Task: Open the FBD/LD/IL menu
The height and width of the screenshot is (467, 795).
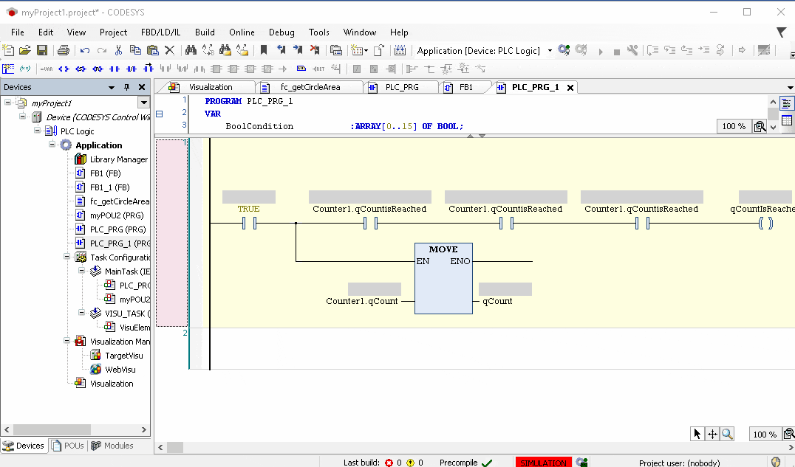Action: [160, 32]
